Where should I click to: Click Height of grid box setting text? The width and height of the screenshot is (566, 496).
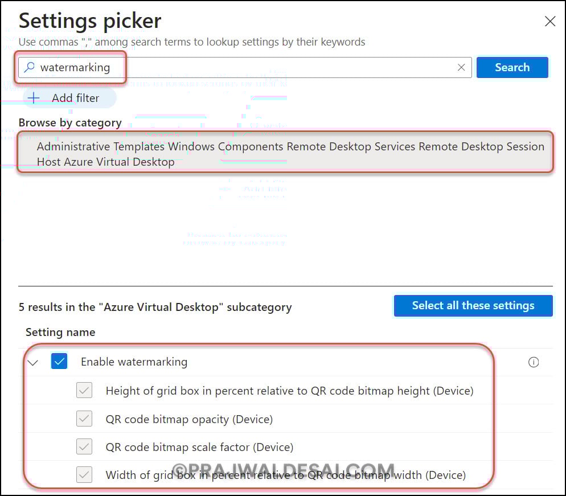[289, 391]
